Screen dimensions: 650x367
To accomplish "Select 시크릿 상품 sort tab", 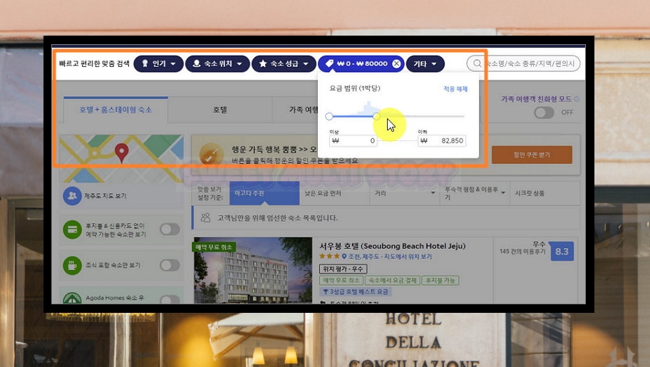I will [x=545, y=193].
